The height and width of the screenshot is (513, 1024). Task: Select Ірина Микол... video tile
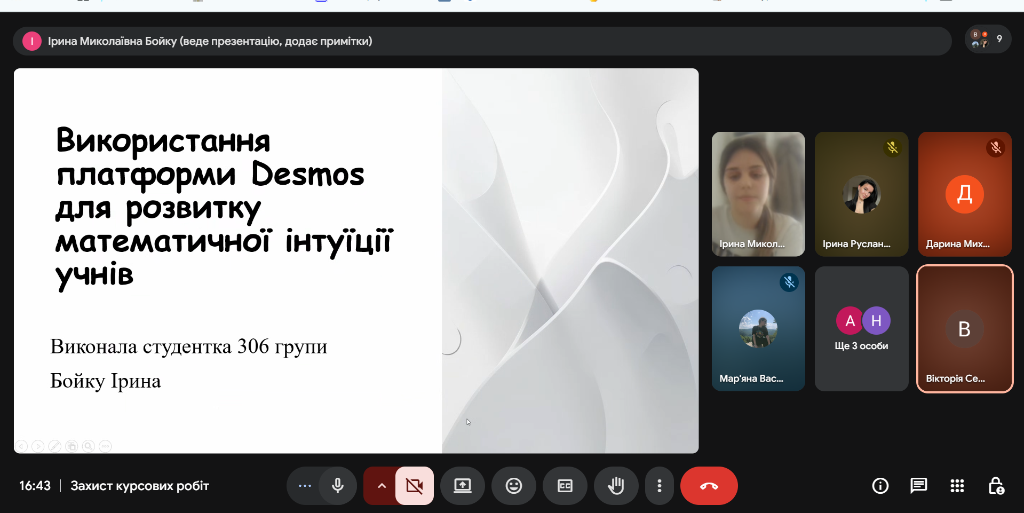(x=758, y=194)
